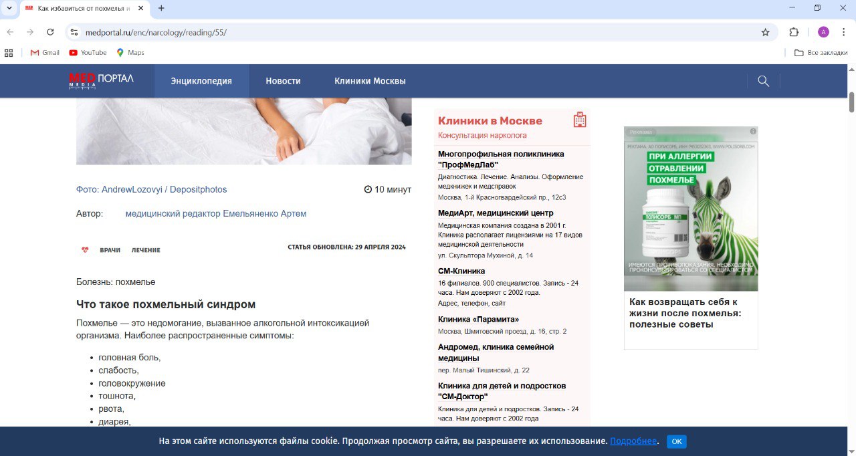
Task: Open the Chrome three-dot menu
Action: [843, 32]
